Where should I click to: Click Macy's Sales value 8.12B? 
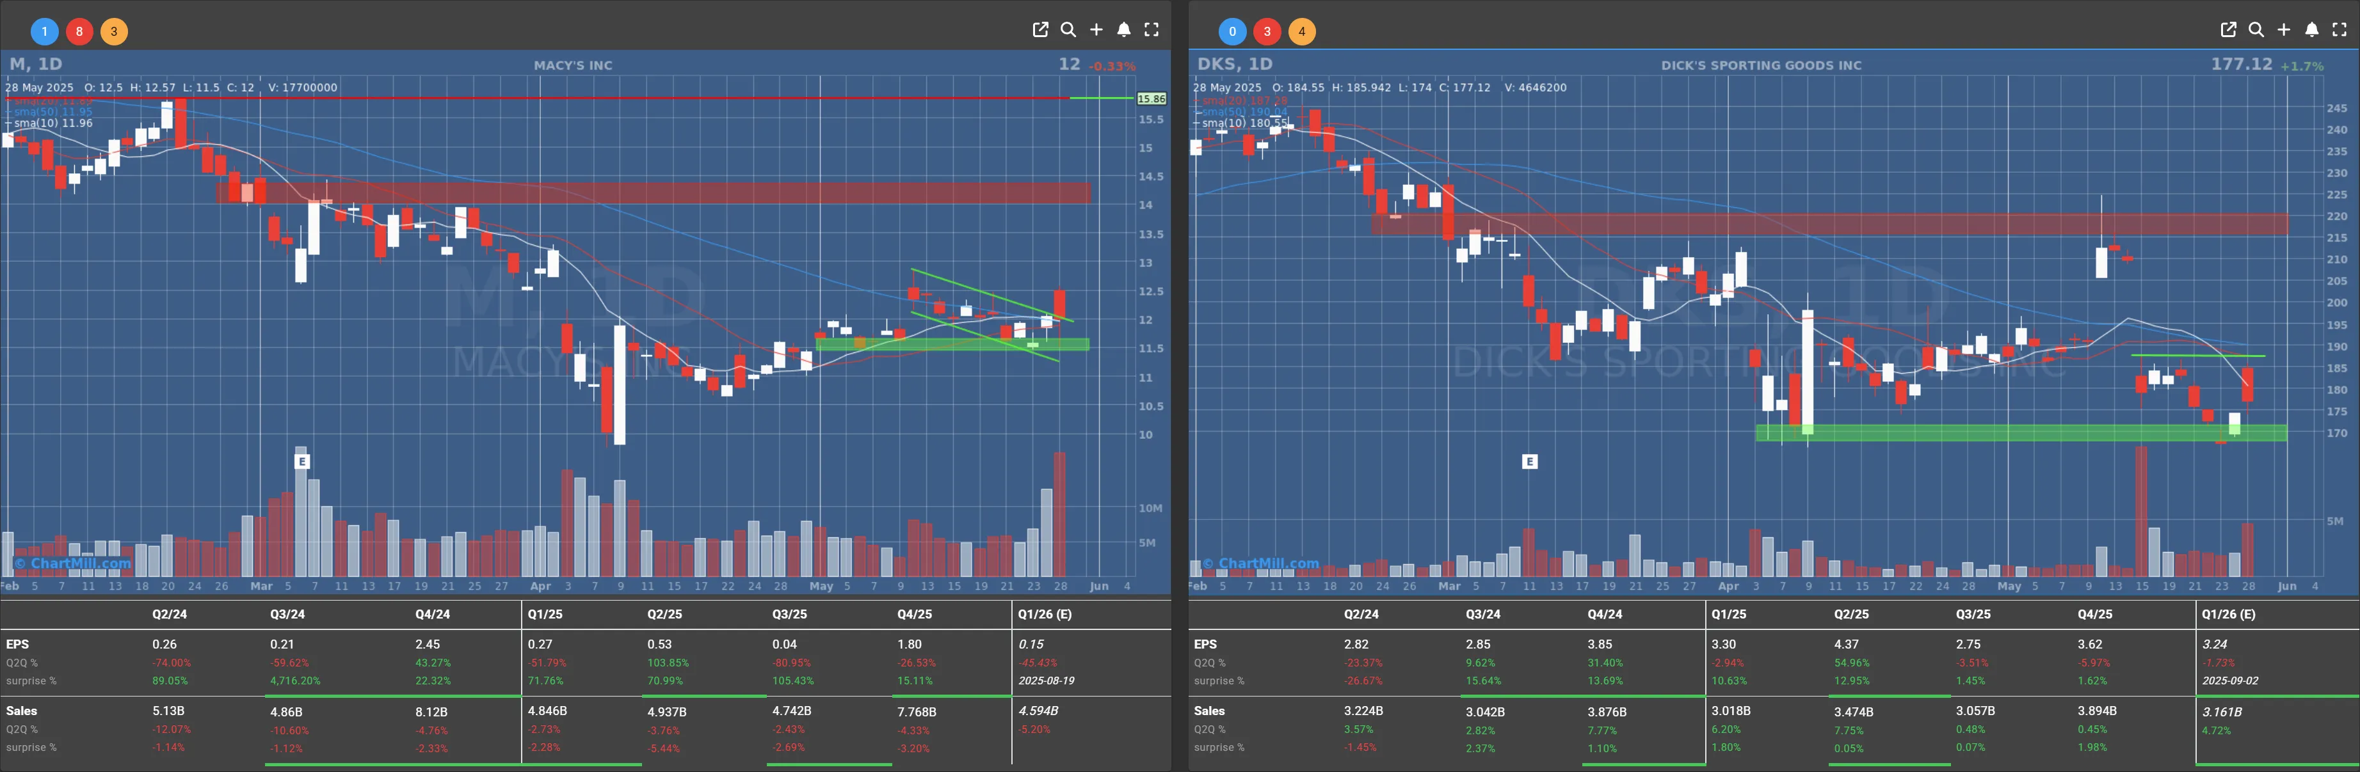click(x=431, y=712)
